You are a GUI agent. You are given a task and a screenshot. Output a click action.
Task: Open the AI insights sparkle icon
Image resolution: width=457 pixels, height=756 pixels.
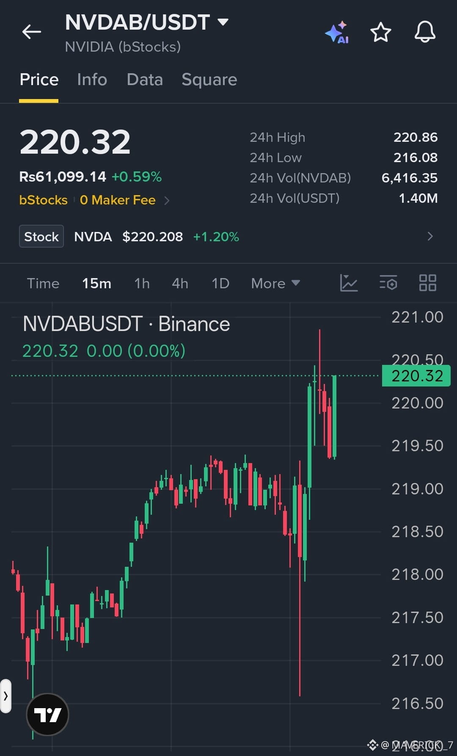pyautogui.click(x=337, y=32)
